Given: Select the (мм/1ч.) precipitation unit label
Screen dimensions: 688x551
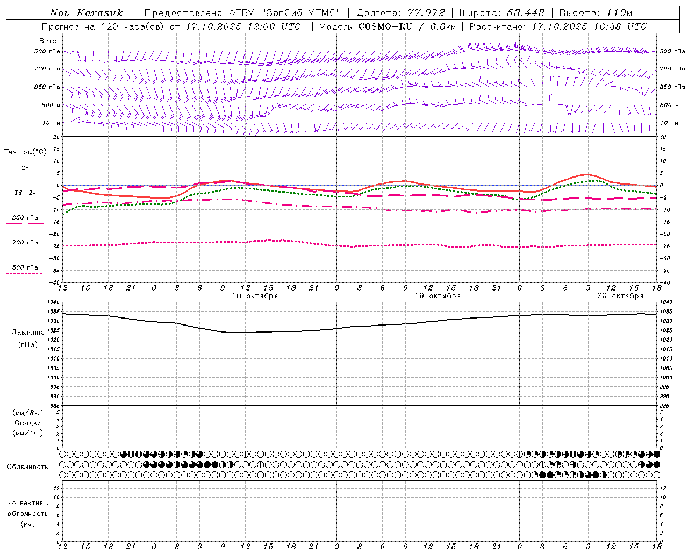Looking at the screenshot, I should [x=28, y=433].
